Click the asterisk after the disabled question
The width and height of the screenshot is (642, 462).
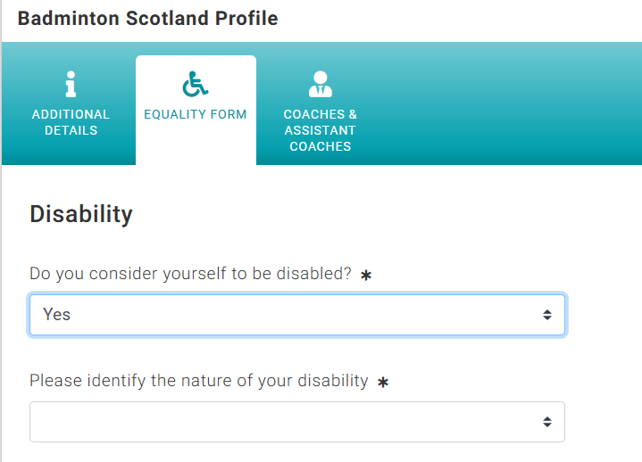click(366, 276)
